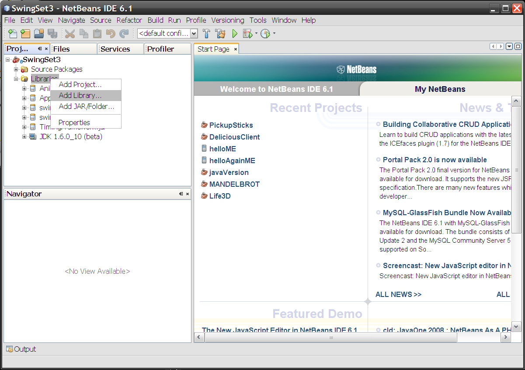This screenshot has height=370, width=525.
Task: Open the PickupSticks recent project
Action: [231, 125]
